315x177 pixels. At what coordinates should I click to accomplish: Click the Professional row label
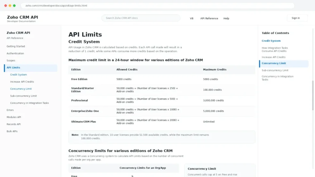[79, 100]
